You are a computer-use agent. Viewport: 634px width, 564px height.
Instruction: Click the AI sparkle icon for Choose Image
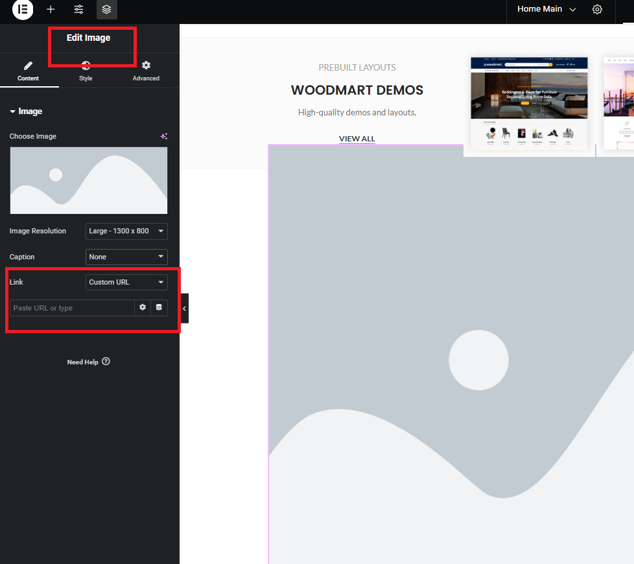click(x=164, y=136)
